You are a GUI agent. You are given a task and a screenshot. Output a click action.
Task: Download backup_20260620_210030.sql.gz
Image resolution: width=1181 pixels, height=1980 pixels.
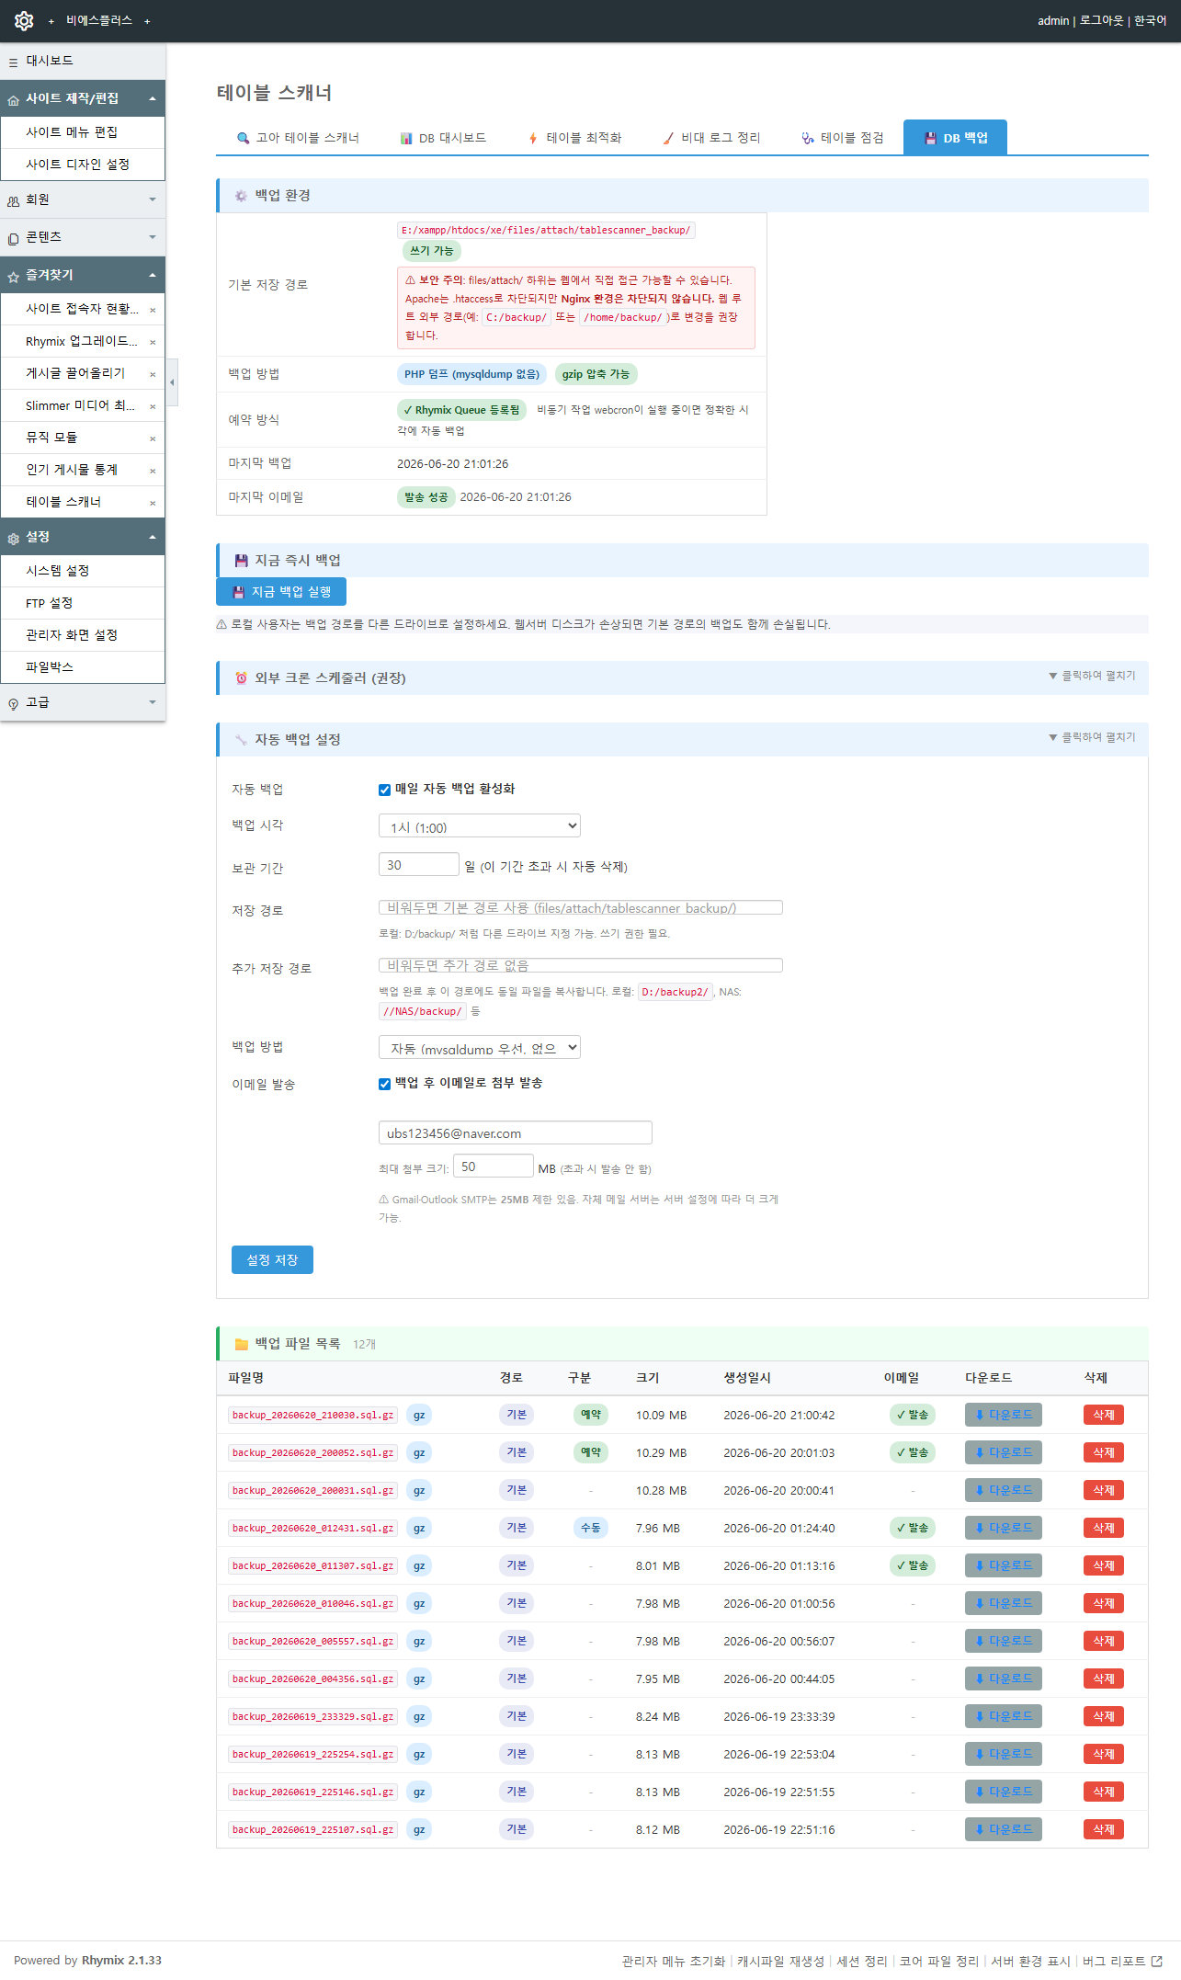pos(1004,1415)
